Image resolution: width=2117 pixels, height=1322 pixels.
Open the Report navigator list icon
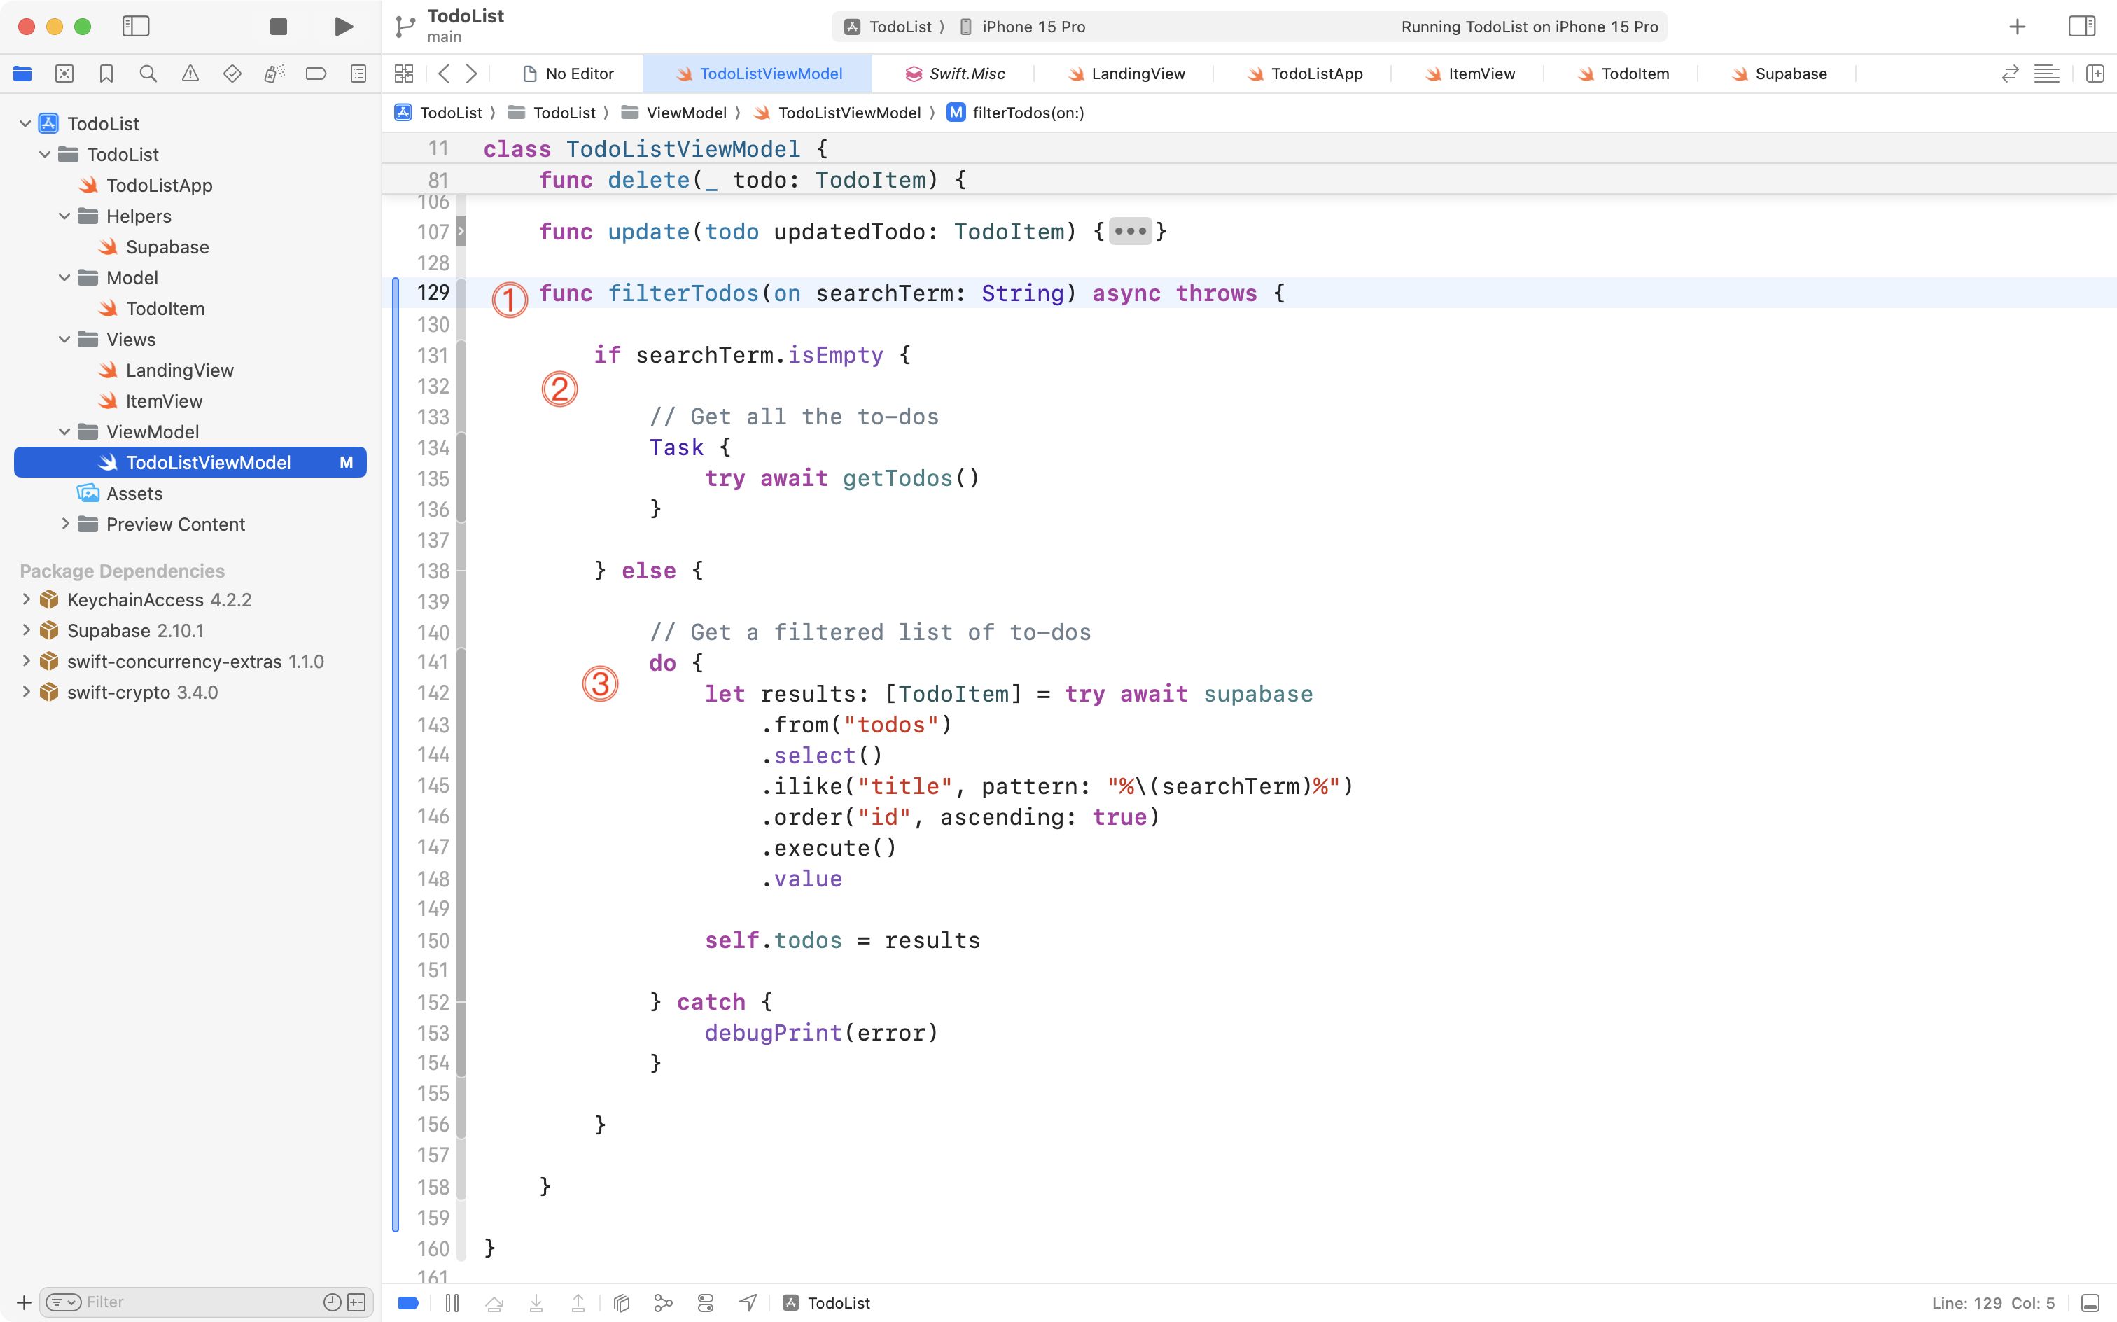click(x=358, y=74)
